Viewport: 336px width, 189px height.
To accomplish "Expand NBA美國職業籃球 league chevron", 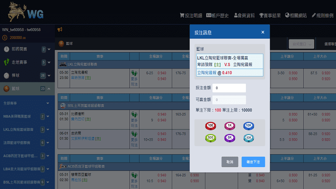I will (47, 116).
